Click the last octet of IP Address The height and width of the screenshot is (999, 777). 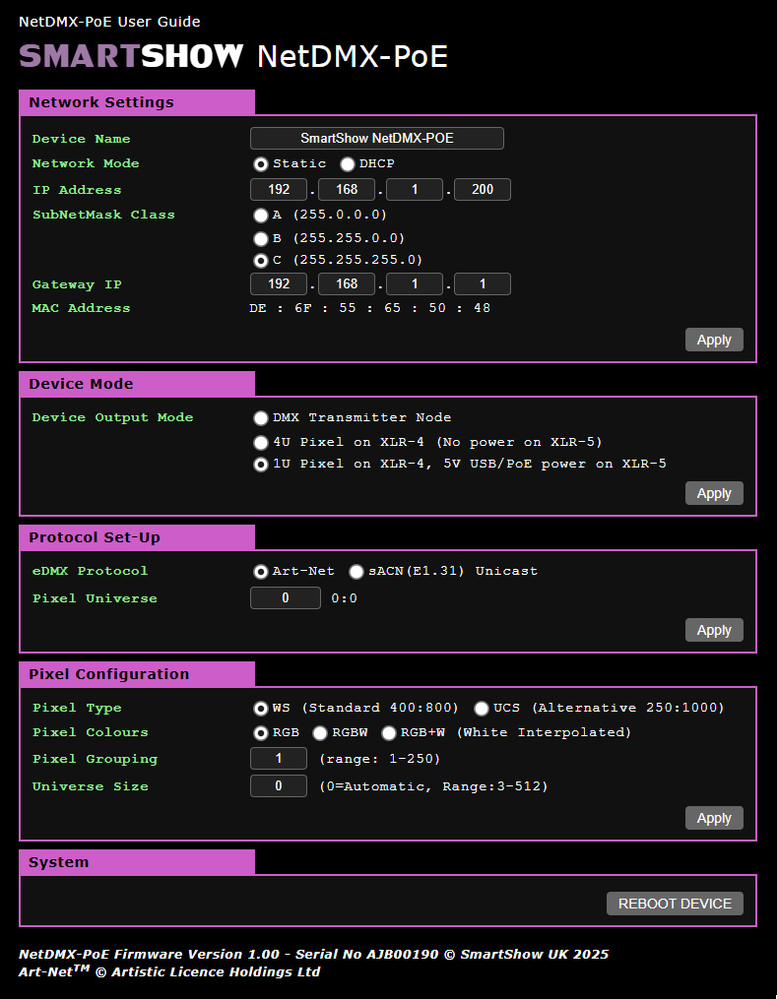(x=482, y=190)
